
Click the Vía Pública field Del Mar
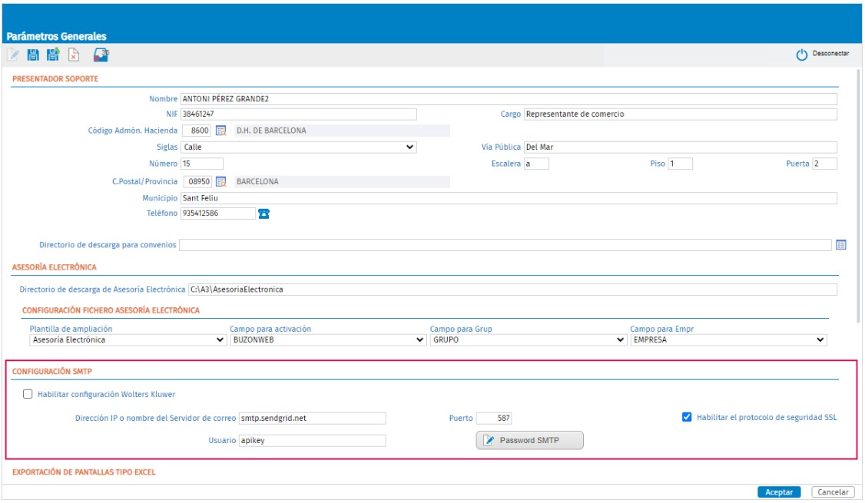[680, 147]
